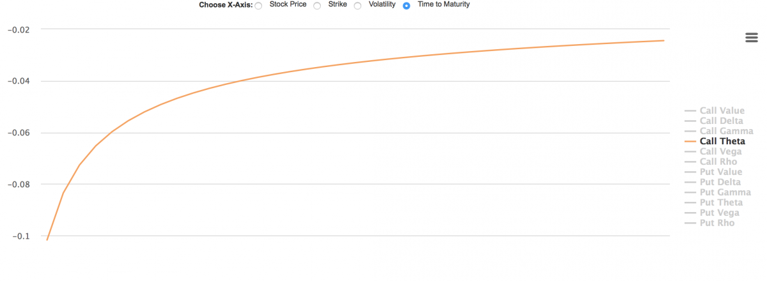Click the "Choose X-Axis:" label

click(x=226, y=5)
